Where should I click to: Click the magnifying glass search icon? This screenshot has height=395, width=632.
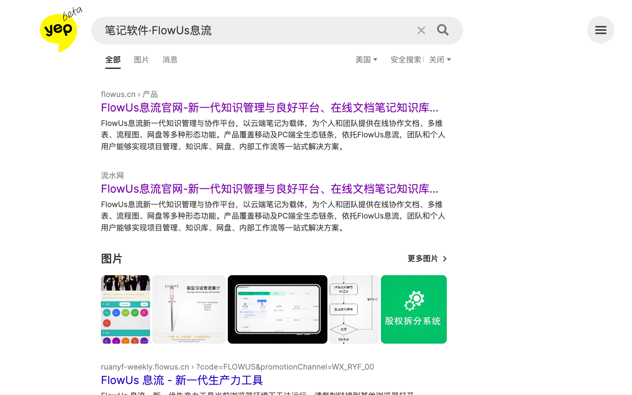tap(442, 30)
